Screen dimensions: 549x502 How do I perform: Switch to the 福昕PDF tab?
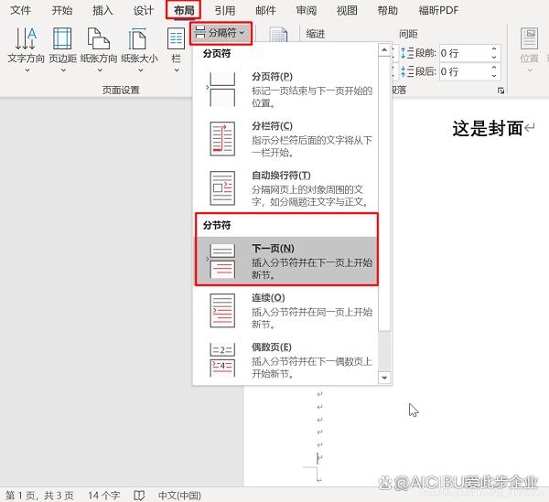(438, 10)
